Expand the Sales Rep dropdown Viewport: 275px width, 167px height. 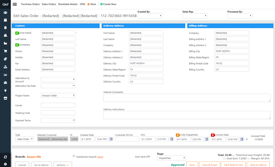pos(195,16)
